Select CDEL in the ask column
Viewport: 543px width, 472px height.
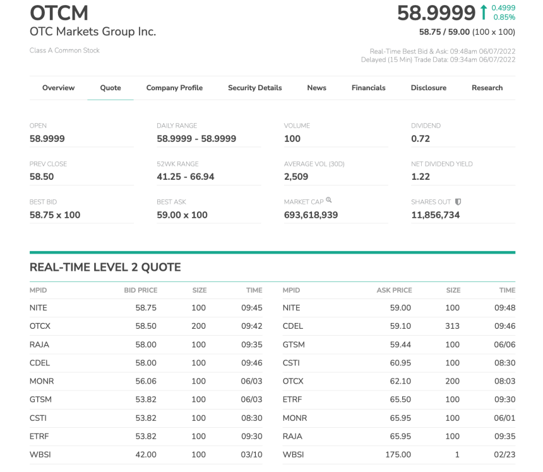click(x=292, y=326)
